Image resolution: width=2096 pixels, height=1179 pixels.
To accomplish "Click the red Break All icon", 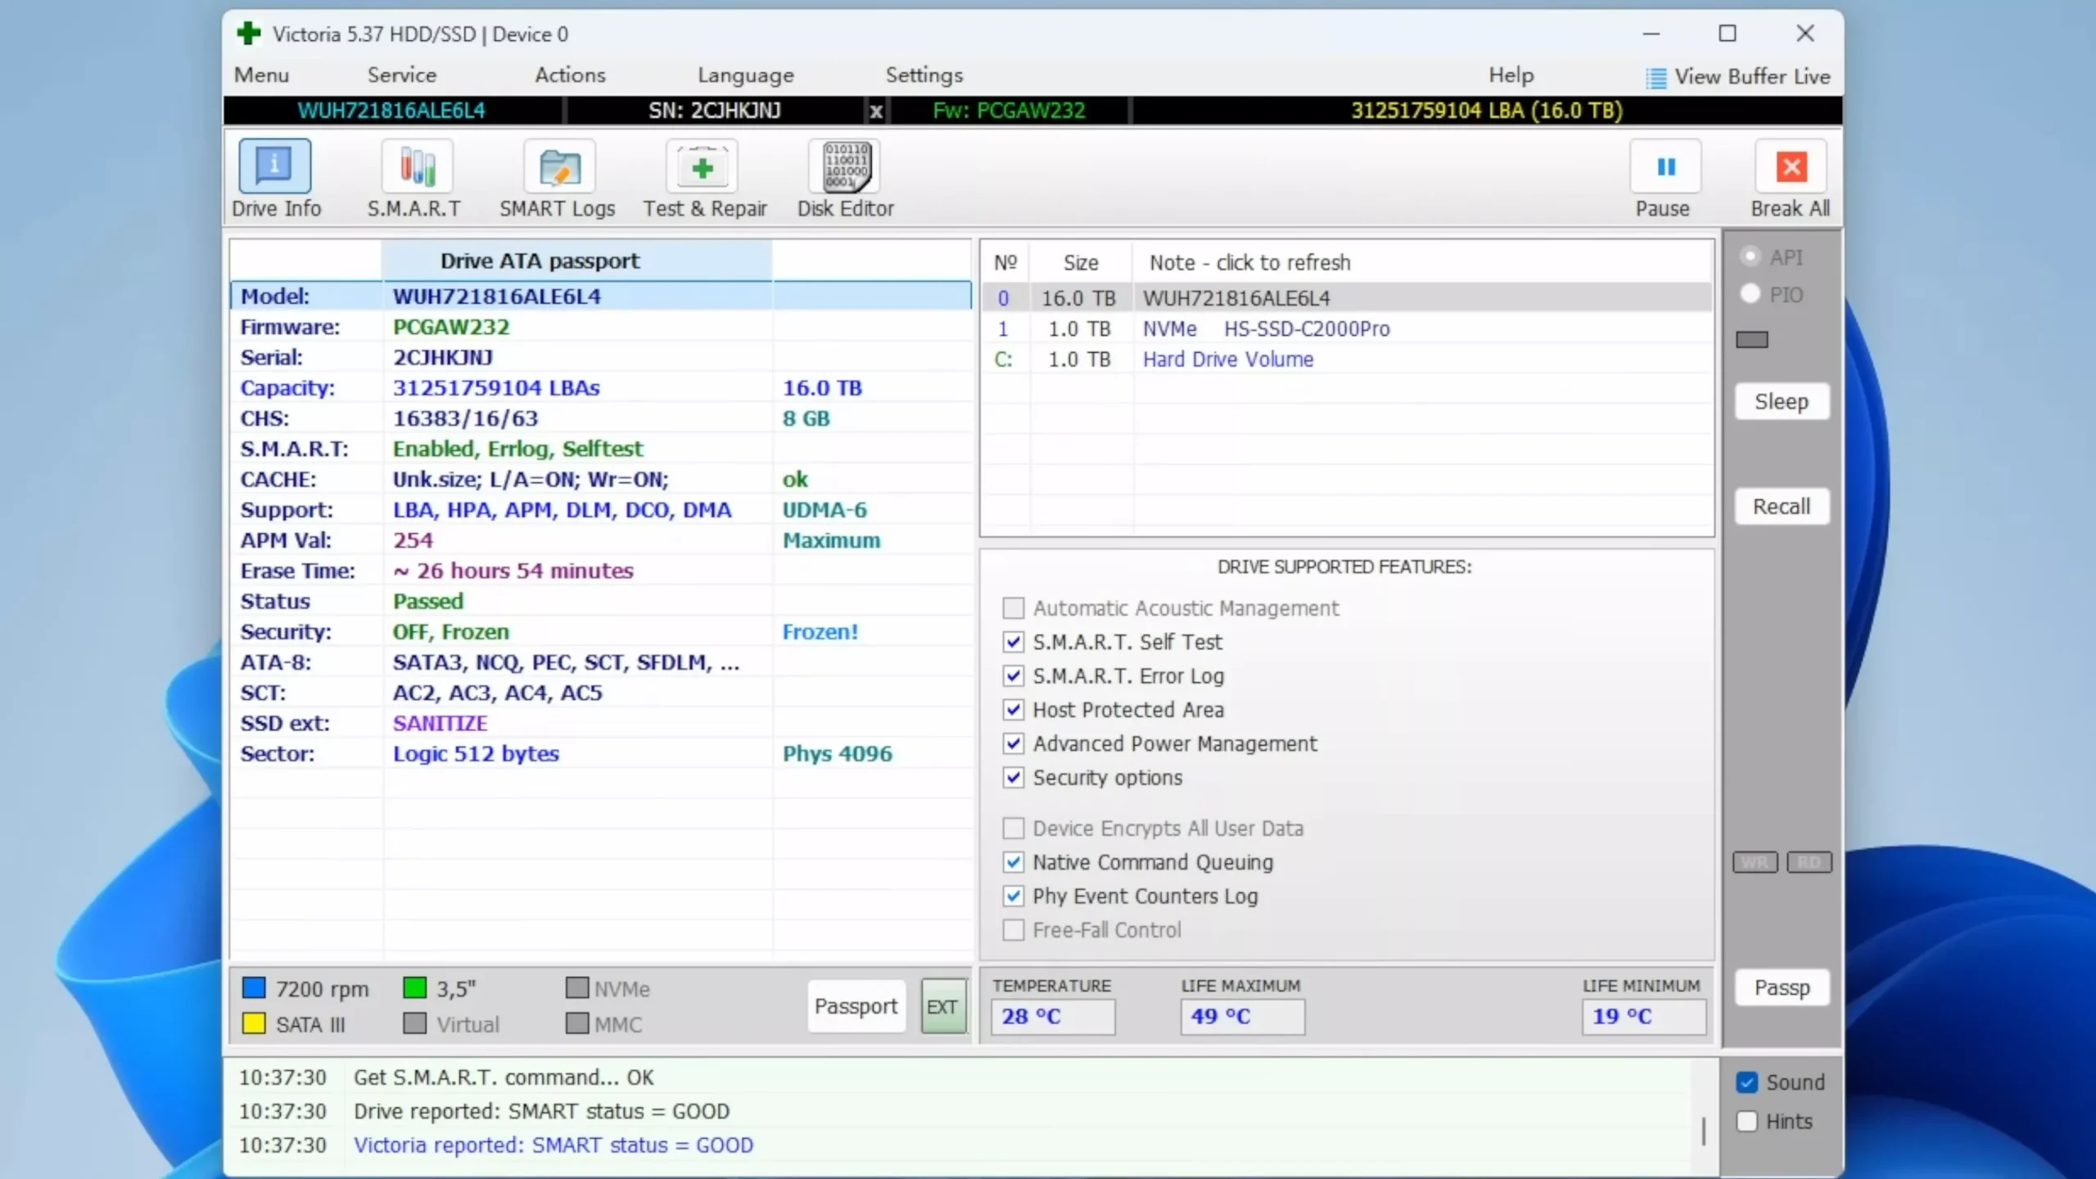I will [1791, 166].
